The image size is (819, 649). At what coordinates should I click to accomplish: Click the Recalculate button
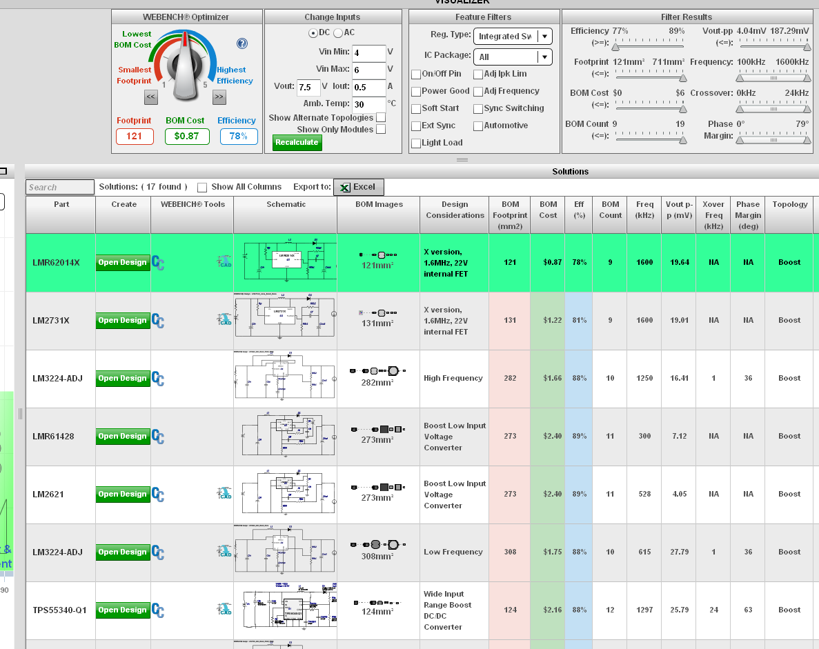click(297, 143)
